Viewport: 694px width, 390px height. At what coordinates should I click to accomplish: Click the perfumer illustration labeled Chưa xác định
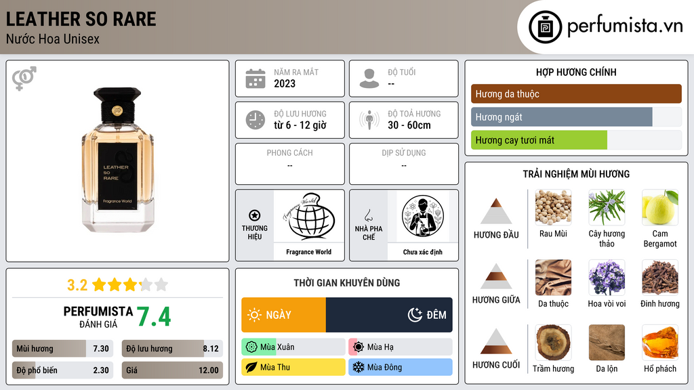pyautogui.click(x=423, y=216)
